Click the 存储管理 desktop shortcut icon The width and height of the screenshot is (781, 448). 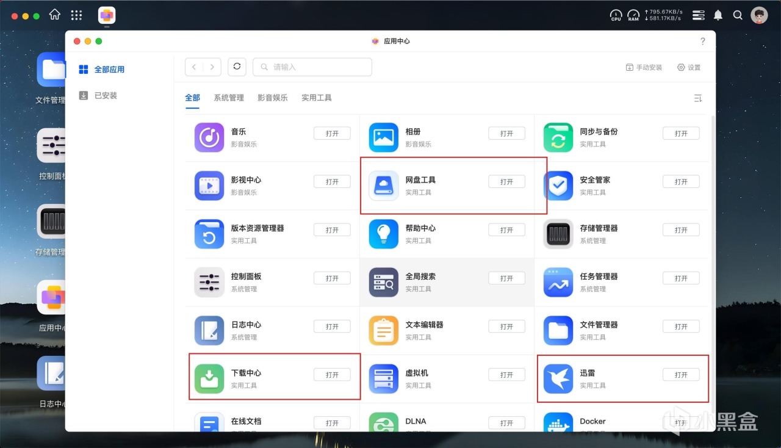click(51, 222)
